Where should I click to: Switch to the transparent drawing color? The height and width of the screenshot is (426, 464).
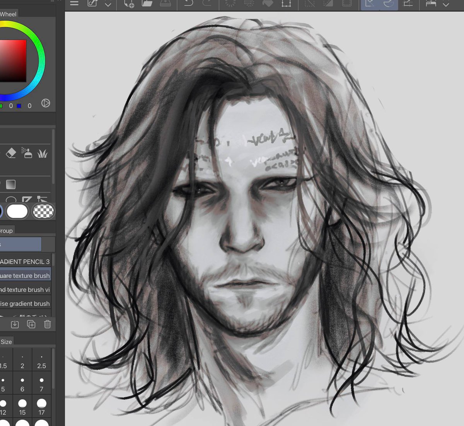[43, 211]
